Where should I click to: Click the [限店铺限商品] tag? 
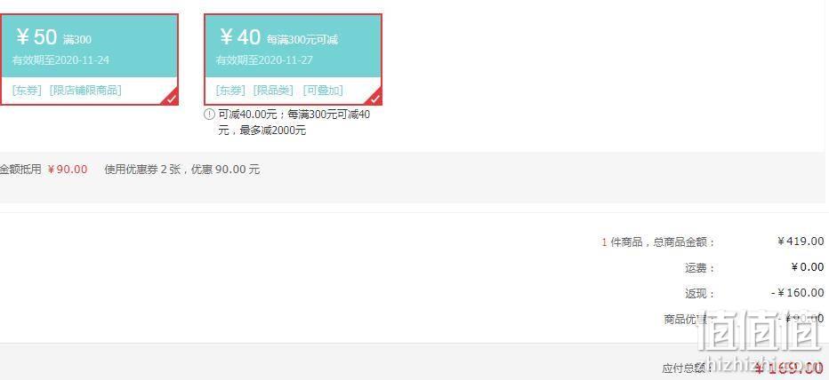85,91
